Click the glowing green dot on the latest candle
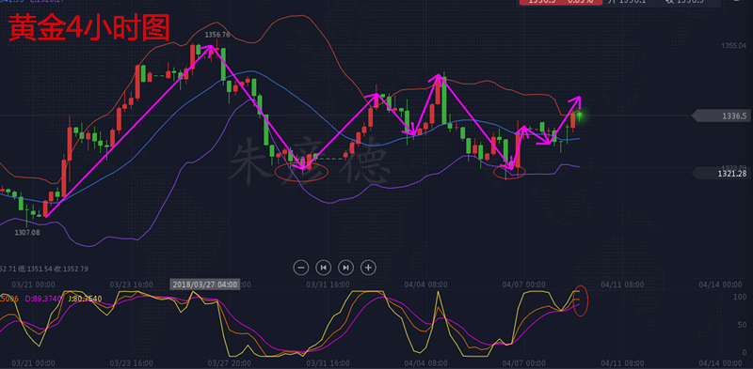 580,115
